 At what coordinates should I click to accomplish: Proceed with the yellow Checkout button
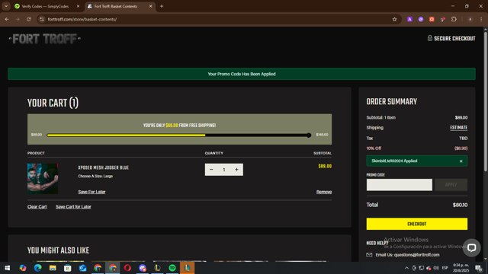click(417, 224)
